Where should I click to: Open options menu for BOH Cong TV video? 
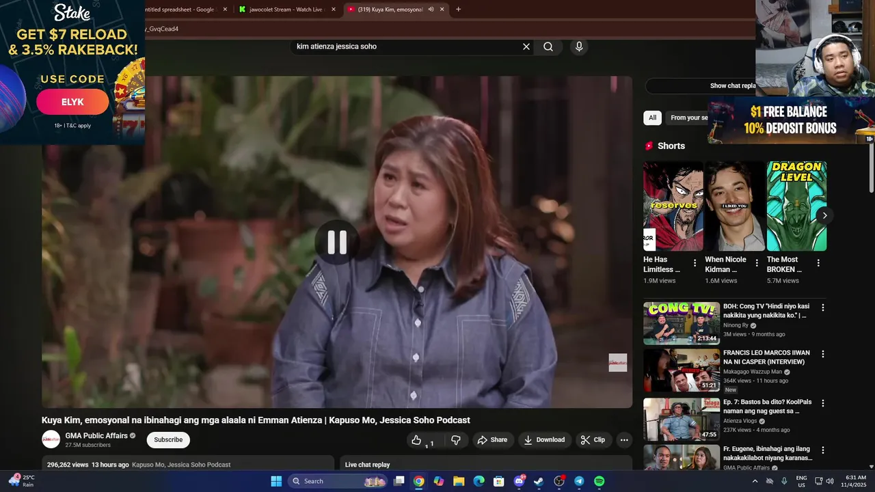pos(823,307)
